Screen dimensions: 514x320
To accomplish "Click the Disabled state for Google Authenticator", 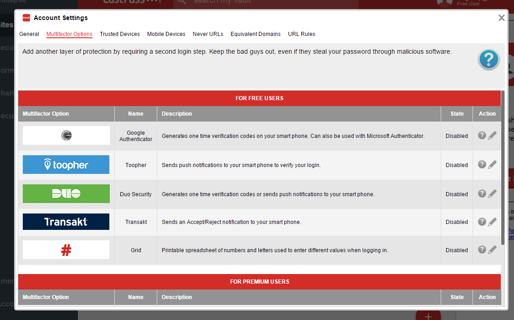I will point(457,136).
